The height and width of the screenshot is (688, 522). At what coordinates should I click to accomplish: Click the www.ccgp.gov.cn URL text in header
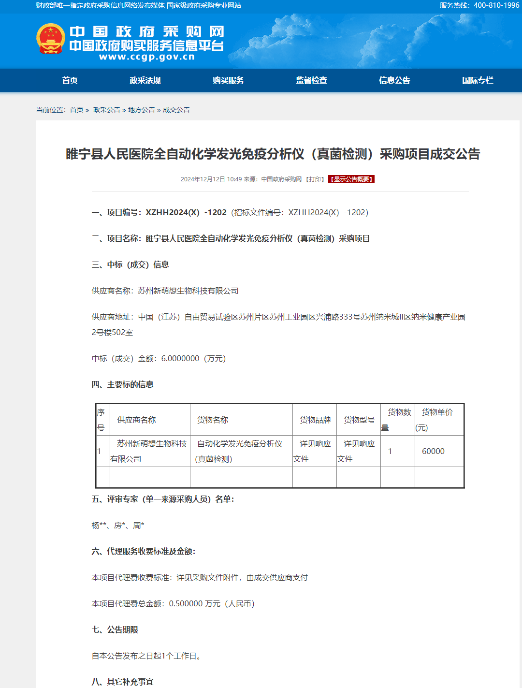146,57
